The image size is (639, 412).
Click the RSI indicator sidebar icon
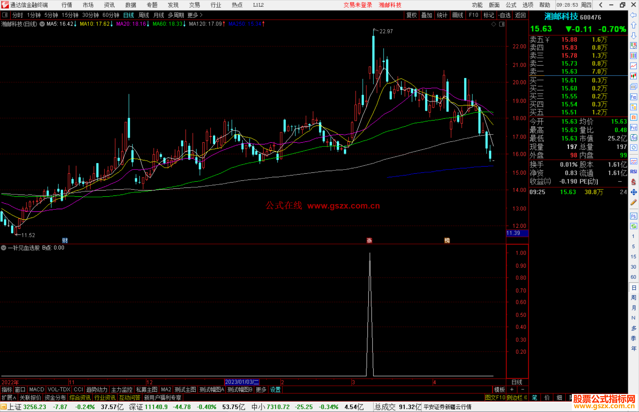coord(633,172)
